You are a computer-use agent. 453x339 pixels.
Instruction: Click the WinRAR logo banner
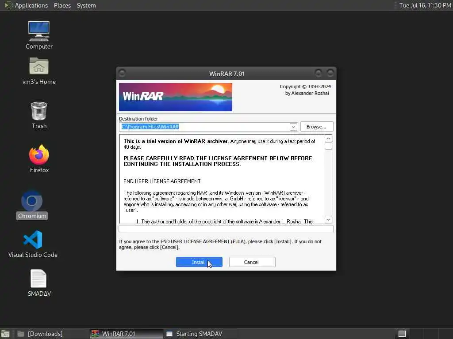pyautogui.click(x=175, y=97)
